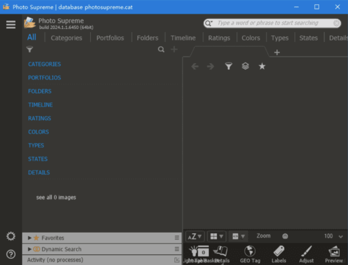Image resolution: width=348 pixels, height=265 pixels.
Task: Switch to the Categories tab
Action: 66,38
